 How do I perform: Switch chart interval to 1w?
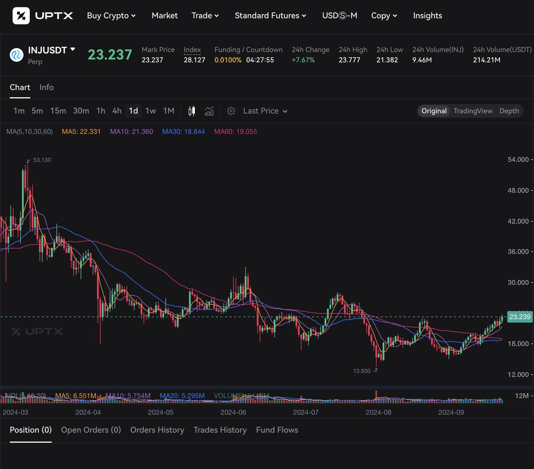click(x=150, y=111)
